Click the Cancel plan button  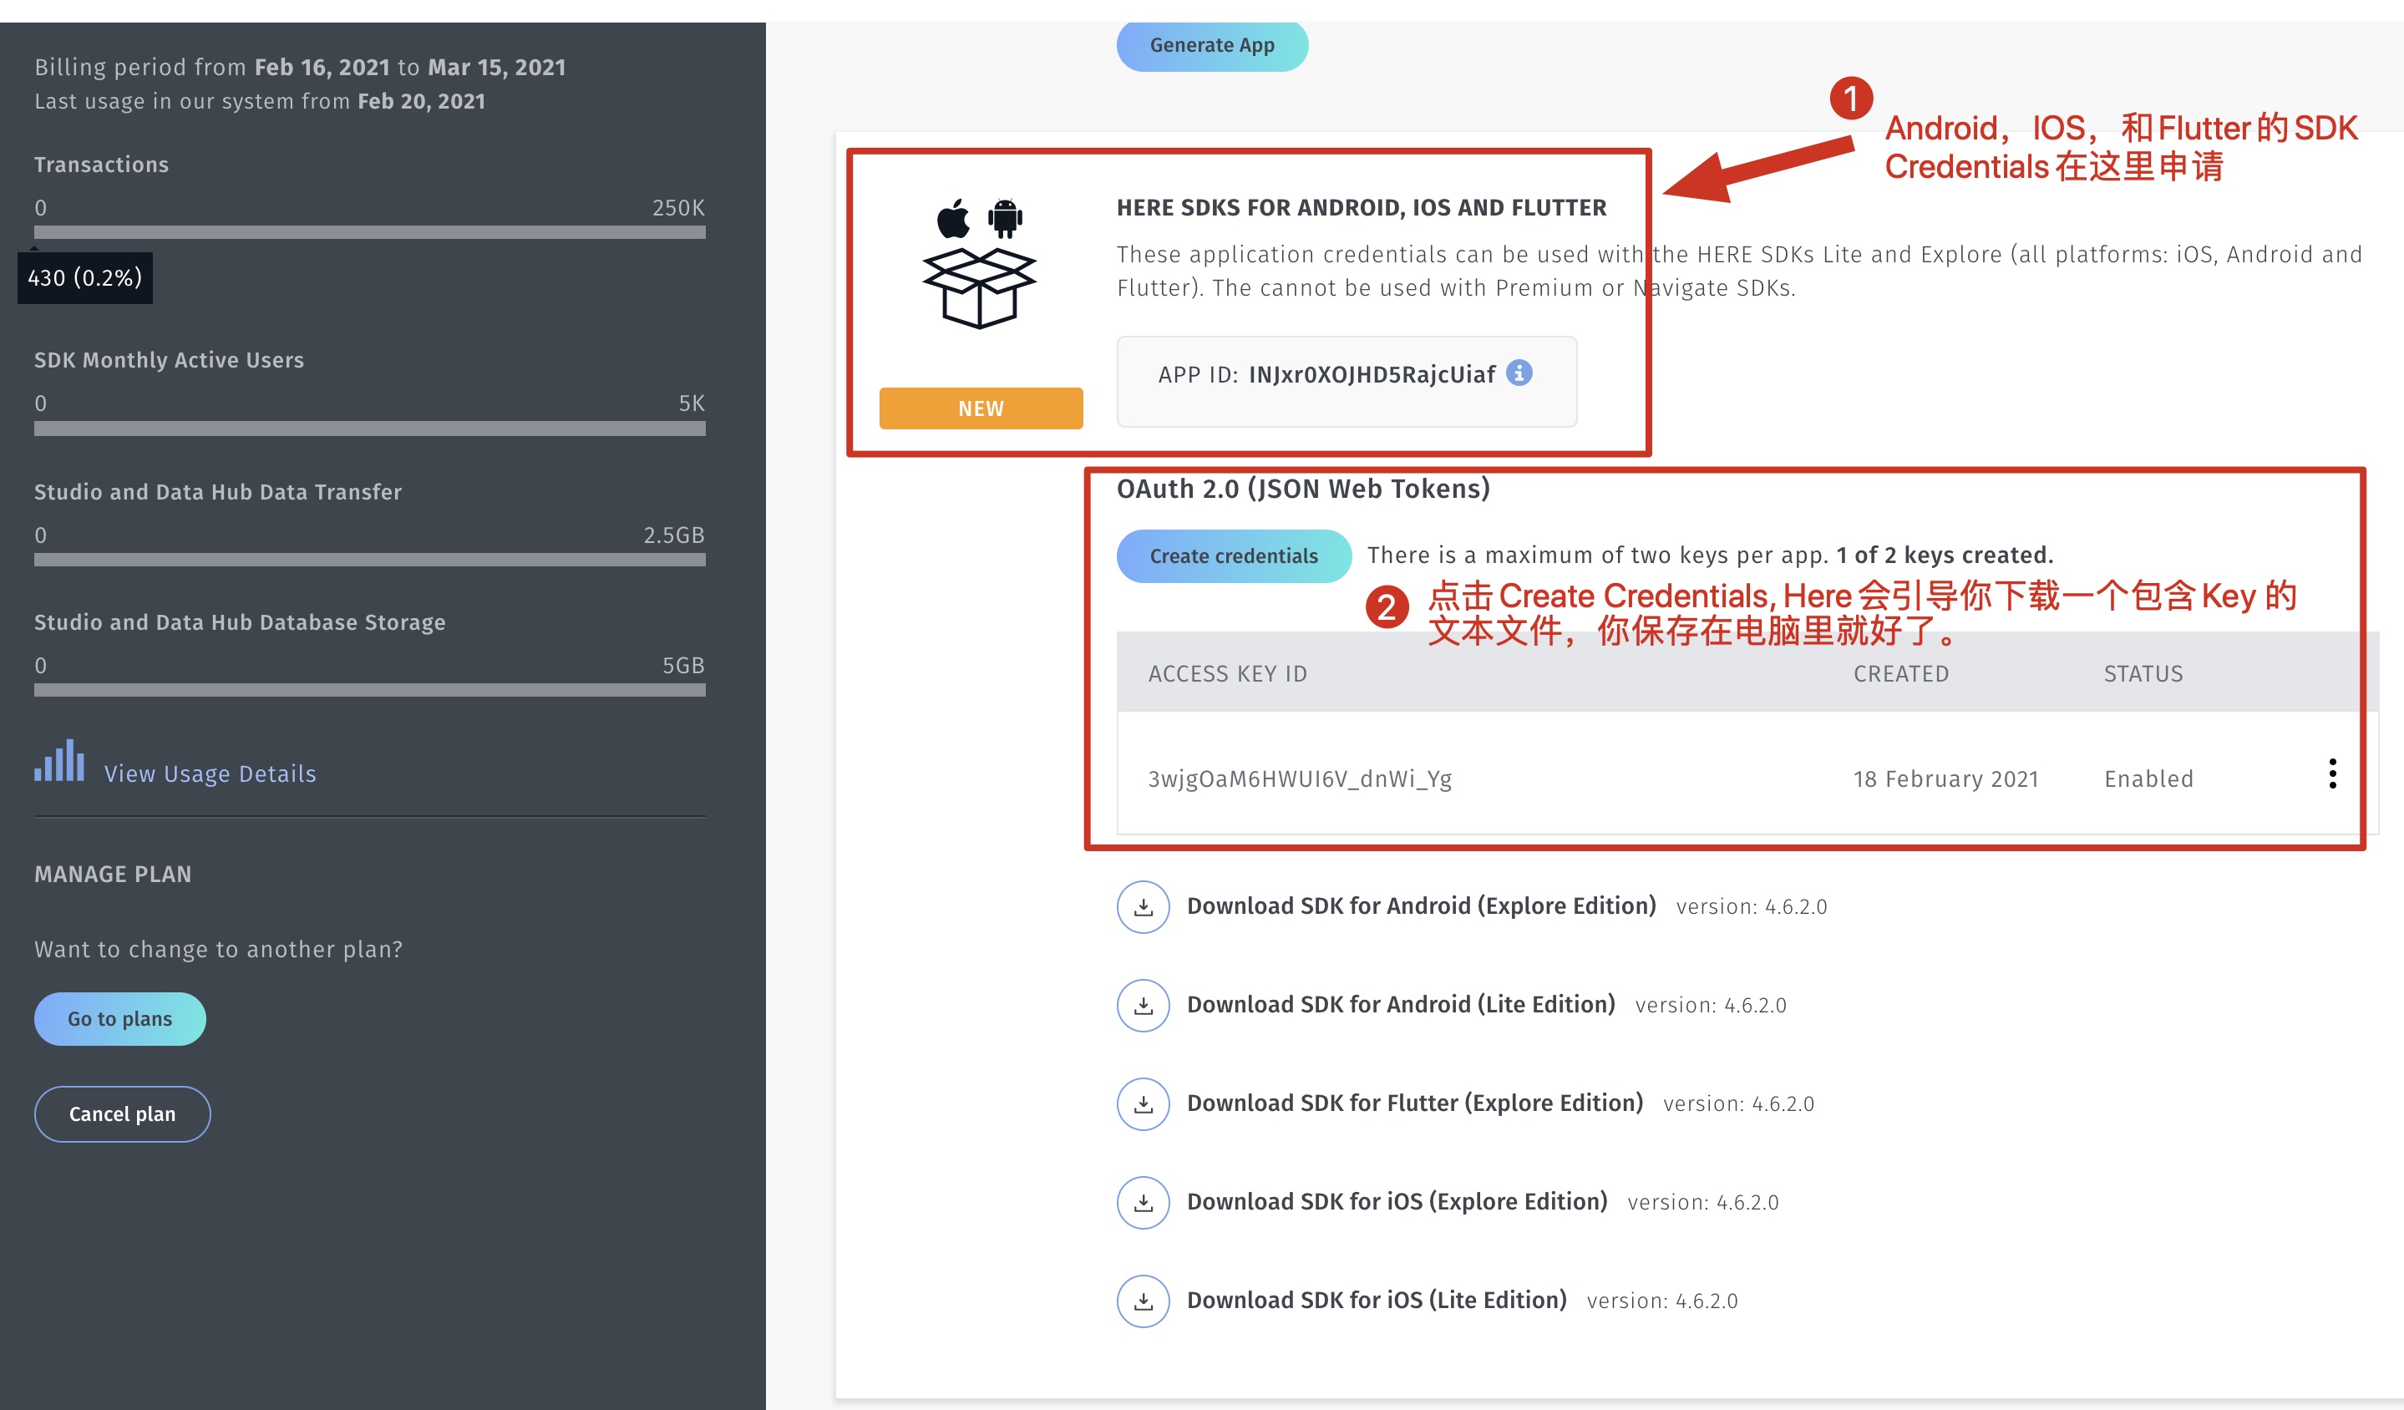click(x=122, y=1114)
